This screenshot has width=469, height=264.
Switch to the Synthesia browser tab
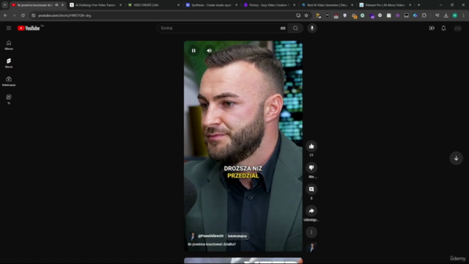pos(211,5)
